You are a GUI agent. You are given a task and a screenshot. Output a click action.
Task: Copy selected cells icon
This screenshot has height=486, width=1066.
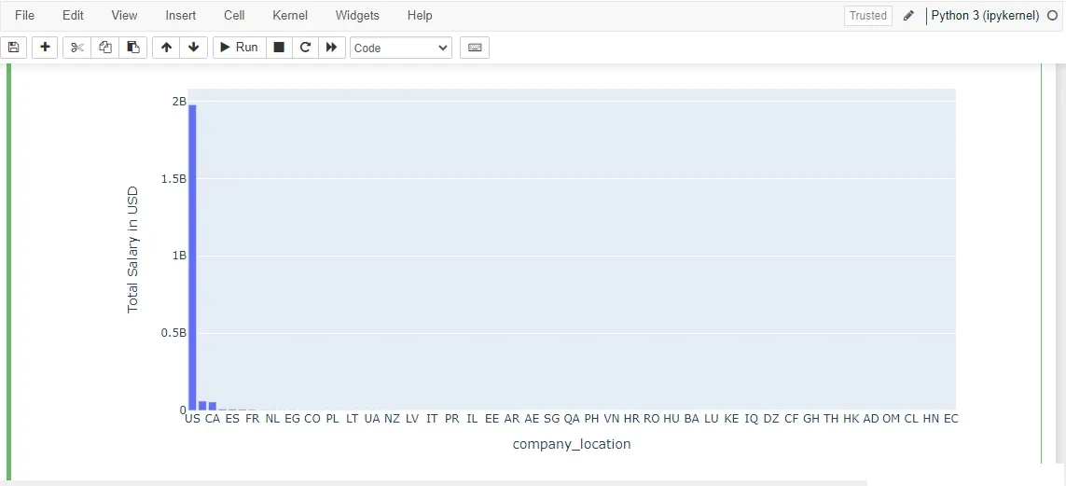[x=105, y=48]
